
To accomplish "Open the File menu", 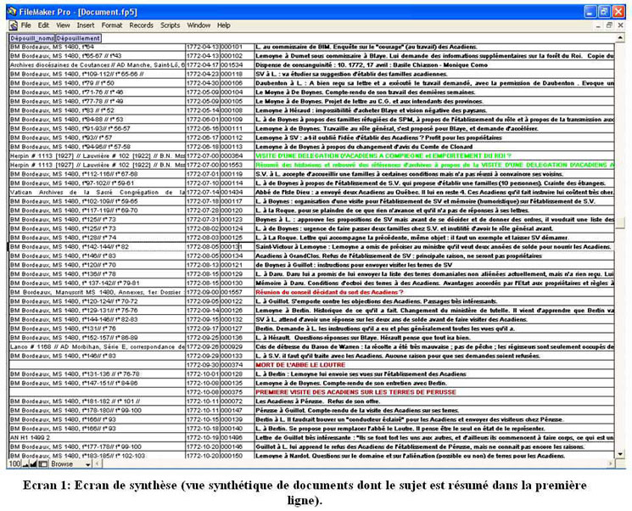I will point(26,25).
